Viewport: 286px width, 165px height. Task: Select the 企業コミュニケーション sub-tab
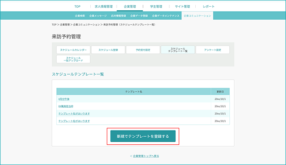(x=197, y=16)
